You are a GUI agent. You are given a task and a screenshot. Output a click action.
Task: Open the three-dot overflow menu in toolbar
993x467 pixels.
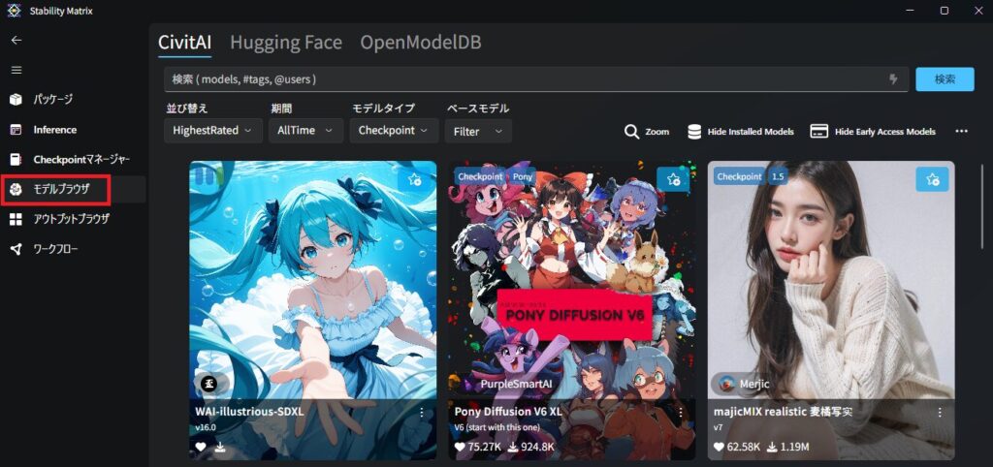961,132
